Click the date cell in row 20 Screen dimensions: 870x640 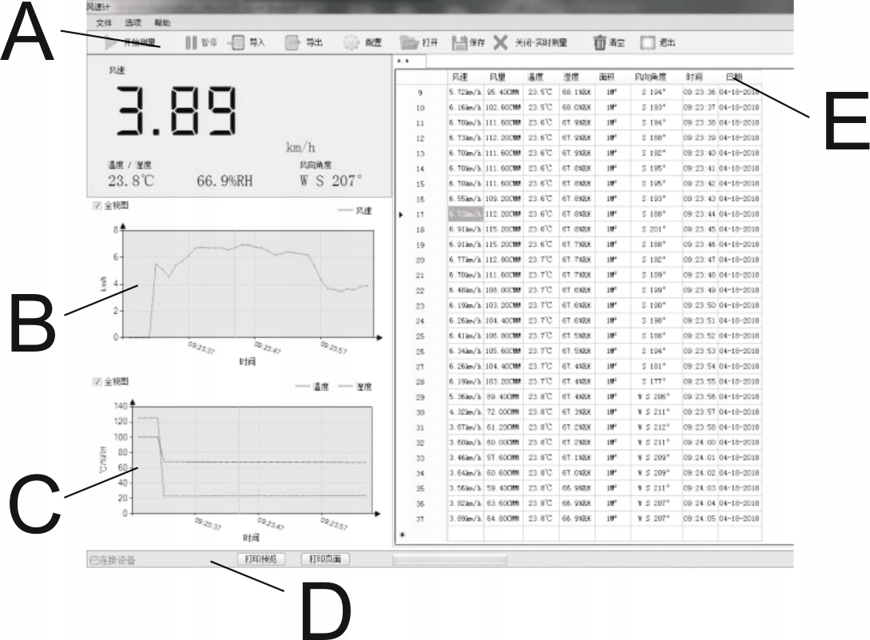tap(740, 260)
